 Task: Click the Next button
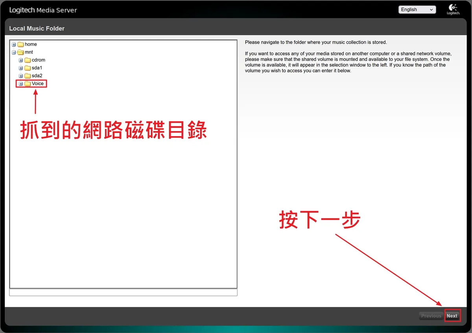pyautogui.click(x=452, y=316)
